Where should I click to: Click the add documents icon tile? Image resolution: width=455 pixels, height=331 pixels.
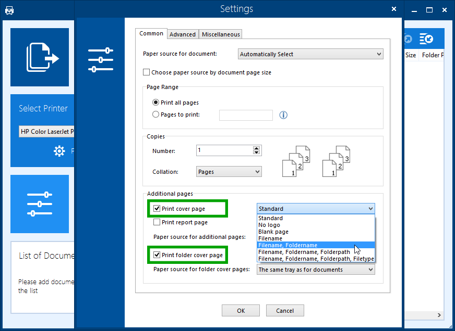(40, 57)
